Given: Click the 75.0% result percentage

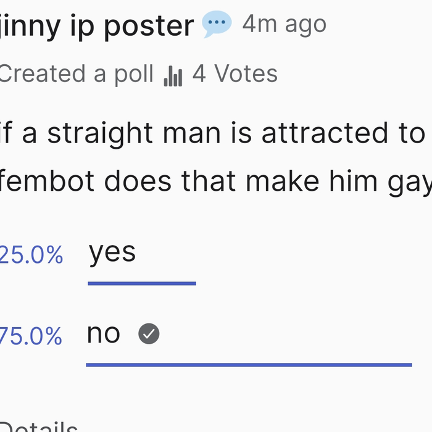Looking at the screenshot, I should [x=31, y=336].
